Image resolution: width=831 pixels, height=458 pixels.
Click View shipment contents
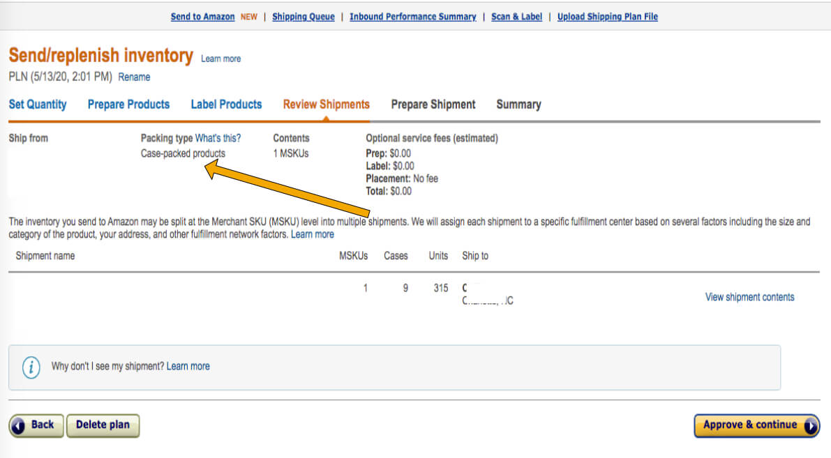[x=749, y=296]
